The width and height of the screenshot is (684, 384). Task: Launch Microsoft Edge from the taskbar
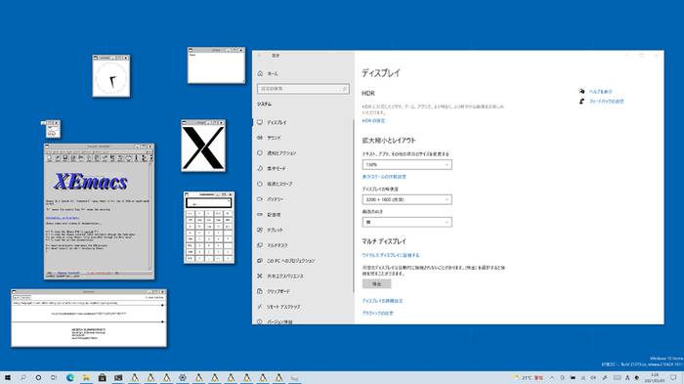[69, 378]
